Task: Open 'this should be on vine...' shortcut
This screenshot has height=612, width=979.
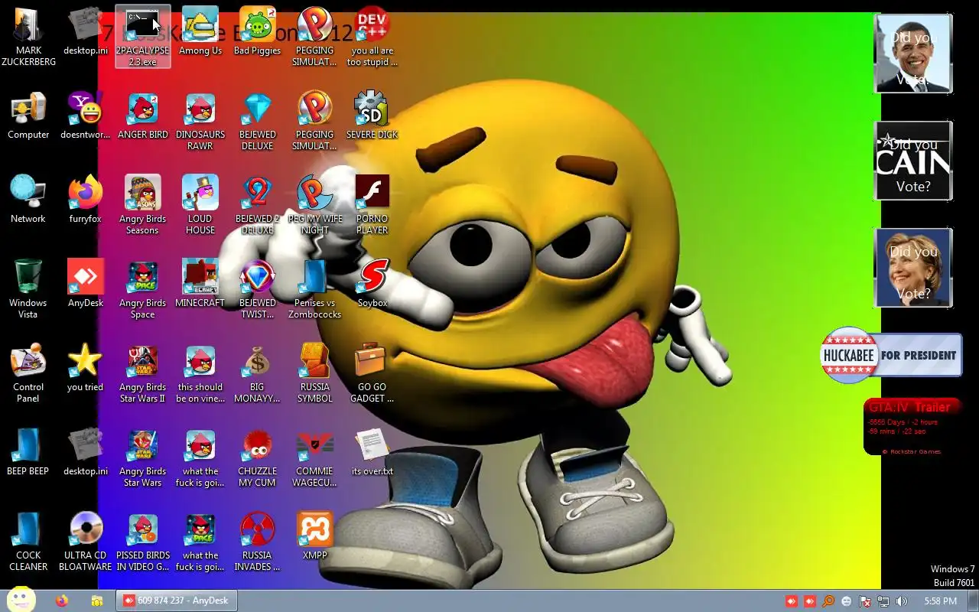Action: point(200,373)
